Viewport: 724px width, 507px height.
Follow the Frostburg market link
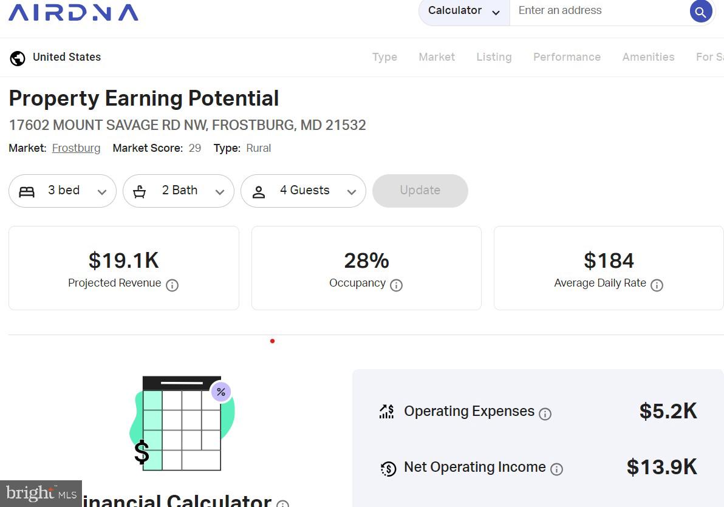pos(76,148)
